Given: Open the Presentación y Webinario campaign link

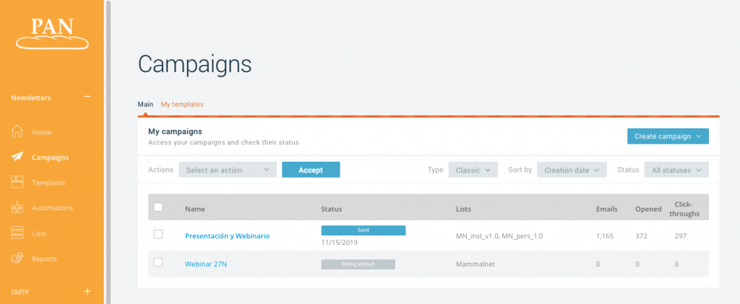Looking at the screenshot, I should (x=228, y=236).
